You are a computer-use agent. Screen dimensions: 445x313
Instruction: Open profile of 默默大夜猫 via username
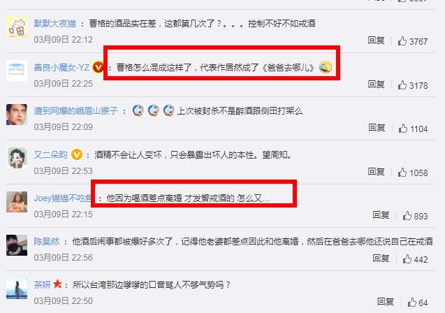55,23
